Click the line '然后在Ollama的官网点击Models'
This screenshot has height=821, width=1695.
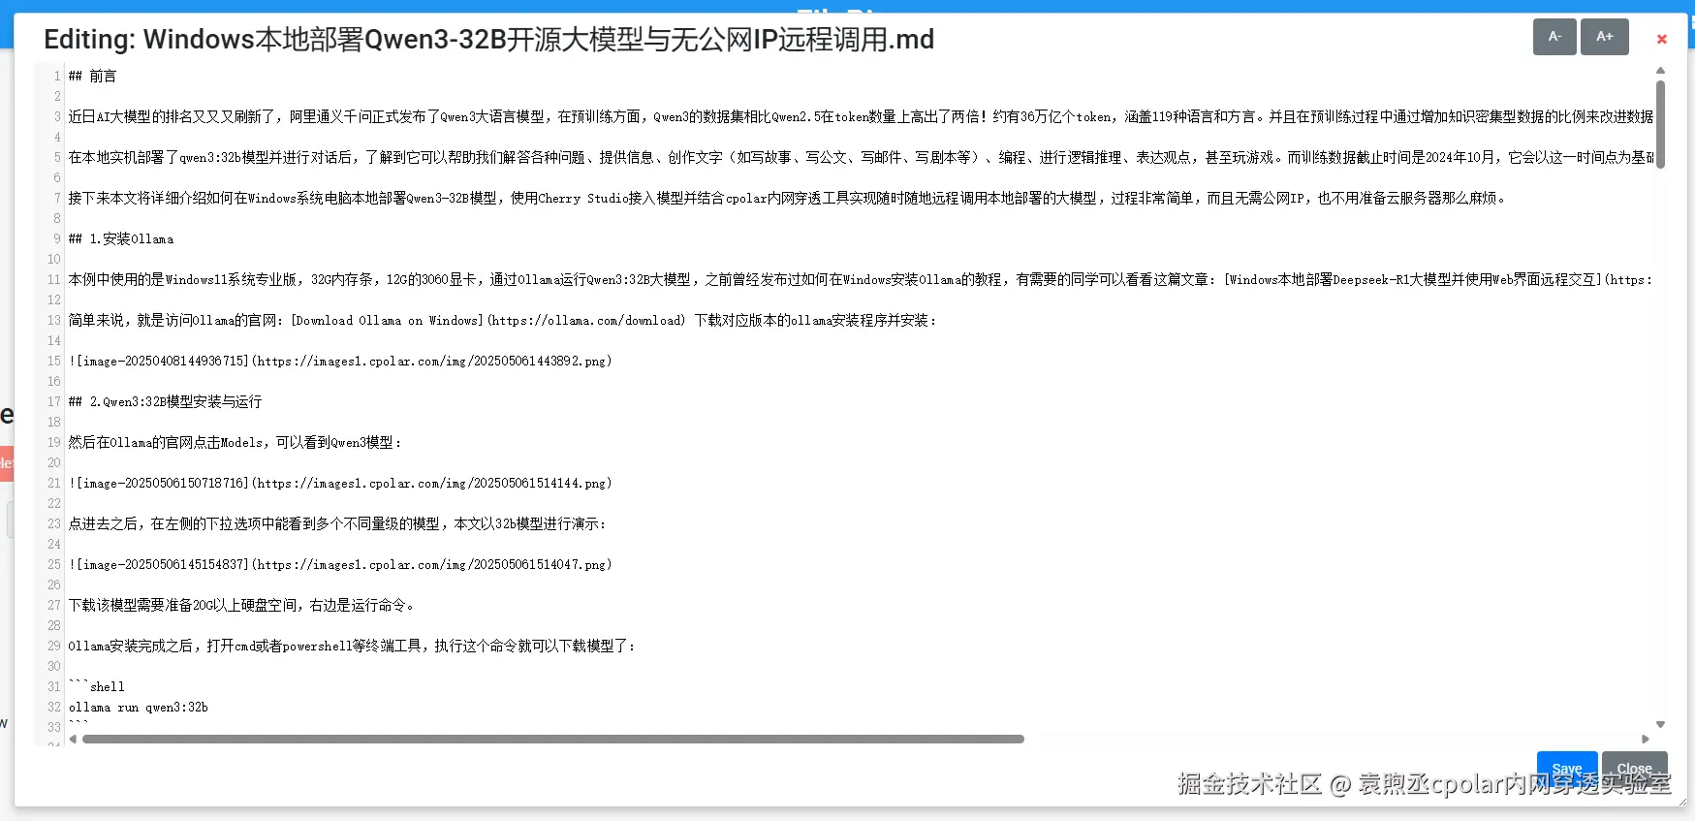(235, 442)
